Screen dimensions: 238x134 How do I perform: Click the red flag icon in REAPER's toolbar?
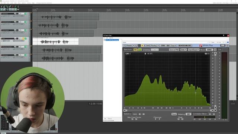13,7
